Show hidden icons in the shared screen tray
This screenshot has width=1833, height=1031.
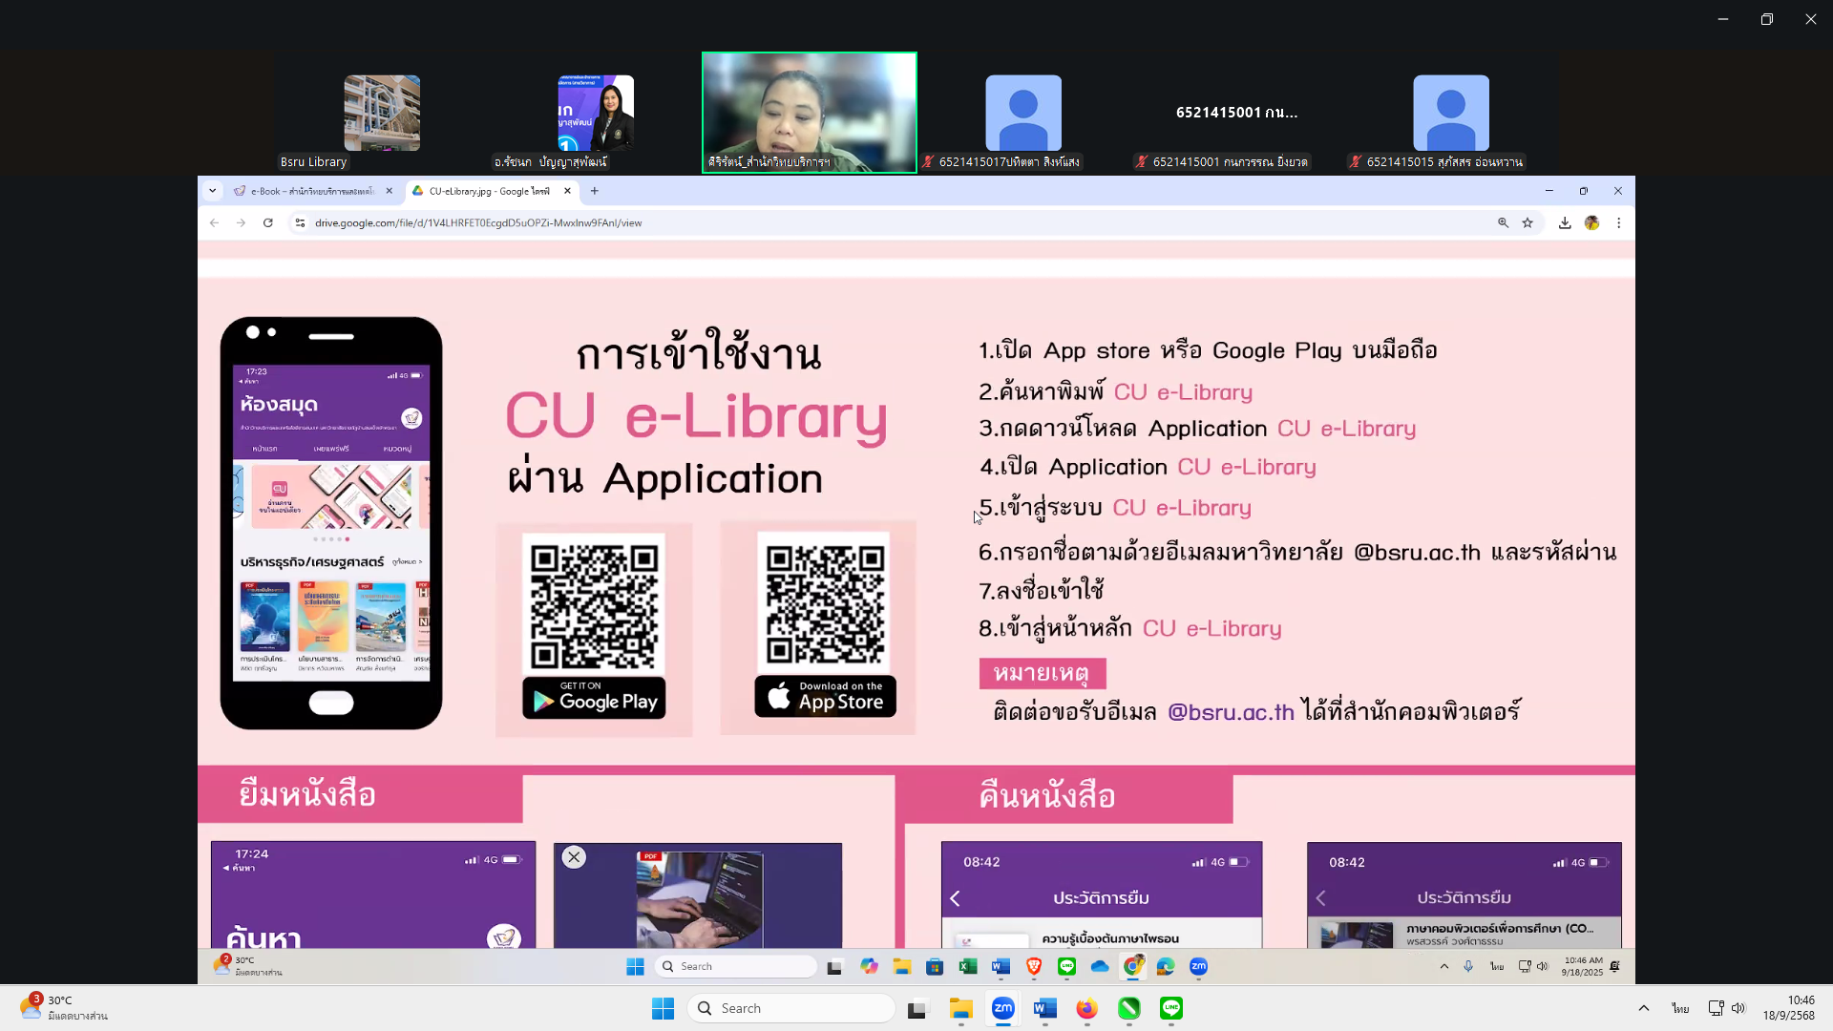pyautogui.click(x=1444, y=966)
